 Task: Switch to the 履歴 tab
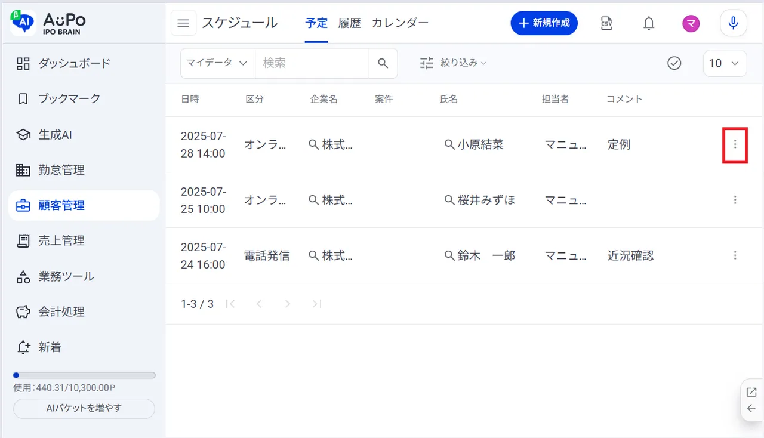350,23
